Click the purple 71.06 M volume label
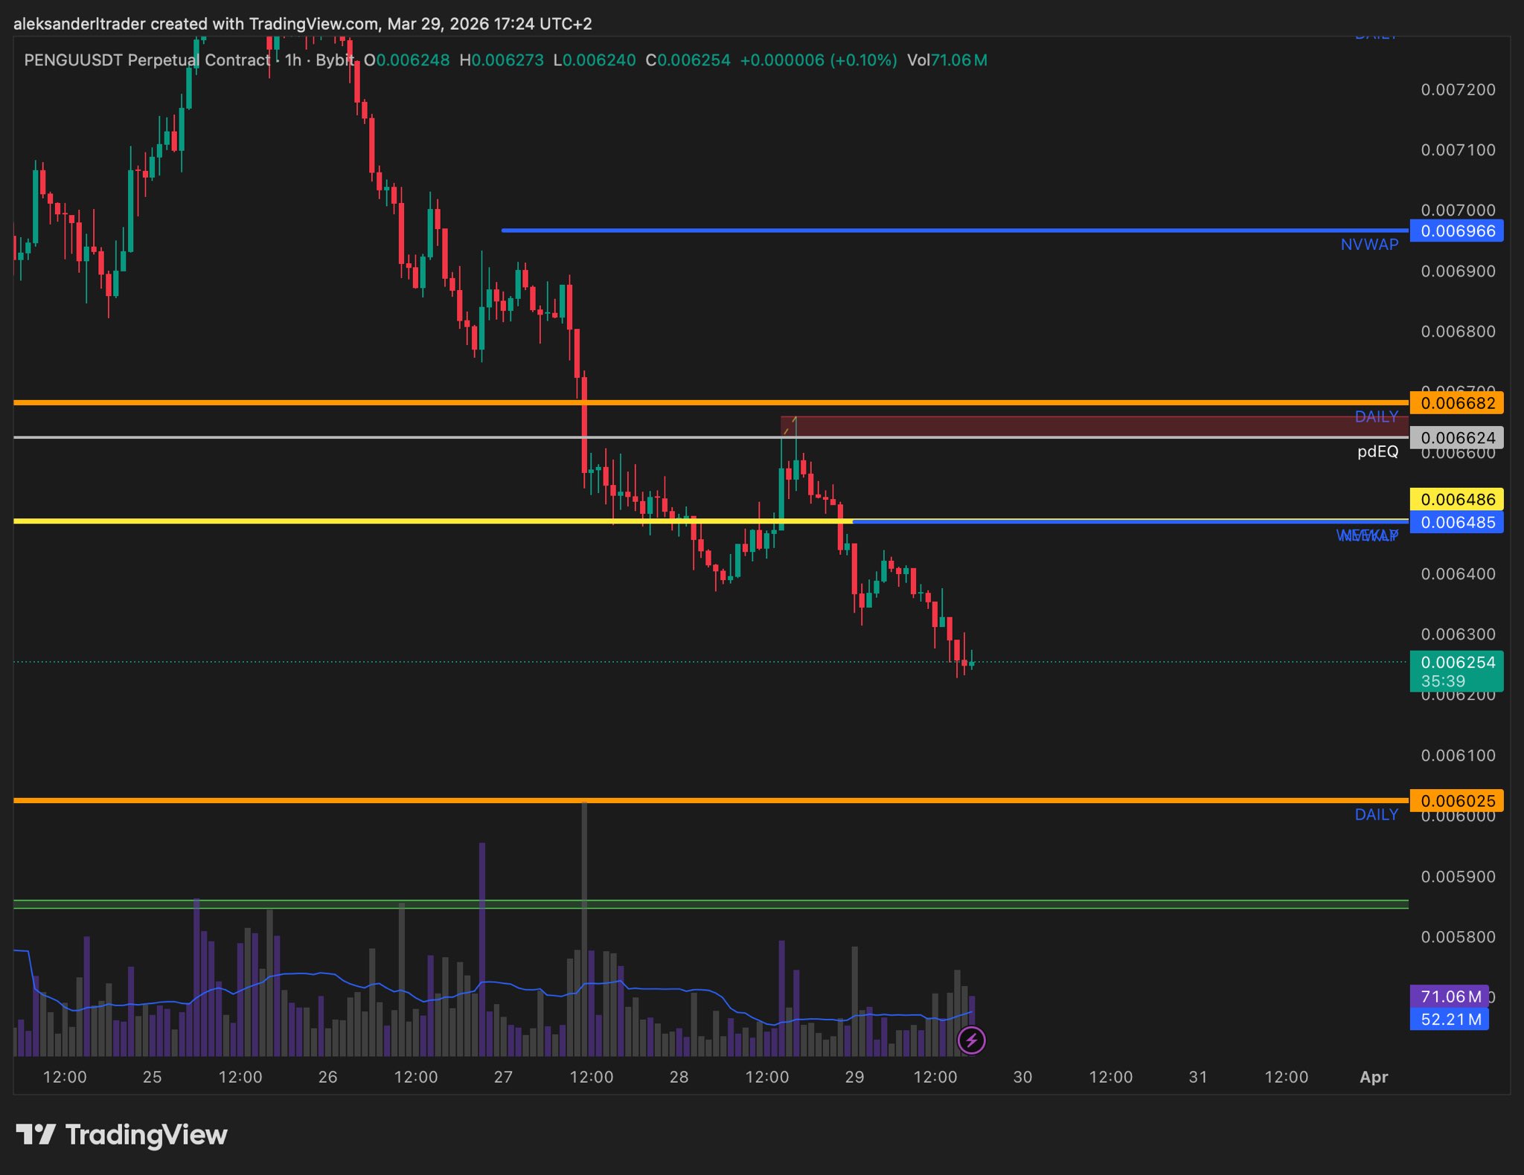 pos(1450,997)
